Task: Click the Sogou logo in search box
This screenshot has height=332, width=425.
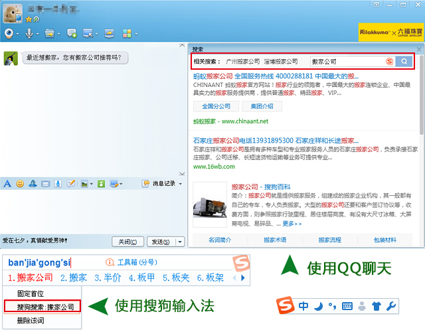Action: click(x=390, y=62)
